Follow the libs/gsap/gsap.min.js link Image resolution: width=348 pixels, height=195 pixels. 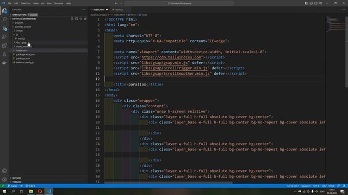pos(164,63)
